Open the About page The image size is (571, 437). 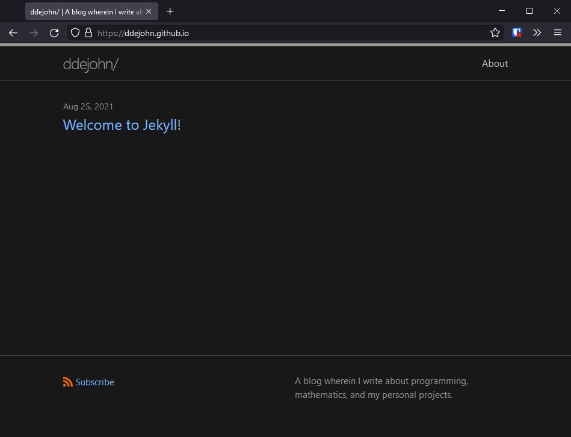[495, 63]
